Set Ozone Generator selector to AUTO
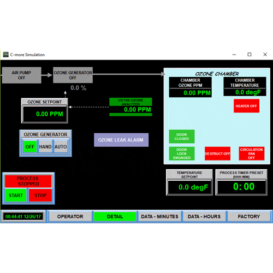This screenshot has height=273, width=273. 61,146
